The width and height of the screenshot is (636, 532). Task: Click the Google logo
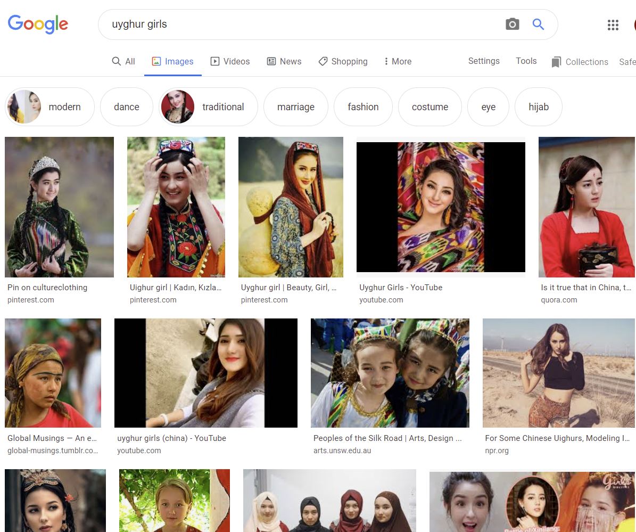(38, 24)
